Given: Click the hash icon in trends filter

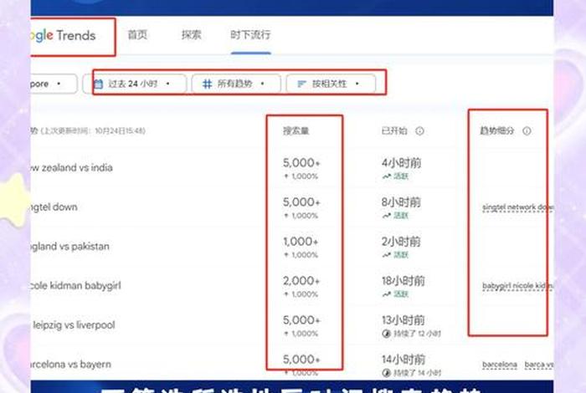Looking at the screenshot, I should point(207,84).
